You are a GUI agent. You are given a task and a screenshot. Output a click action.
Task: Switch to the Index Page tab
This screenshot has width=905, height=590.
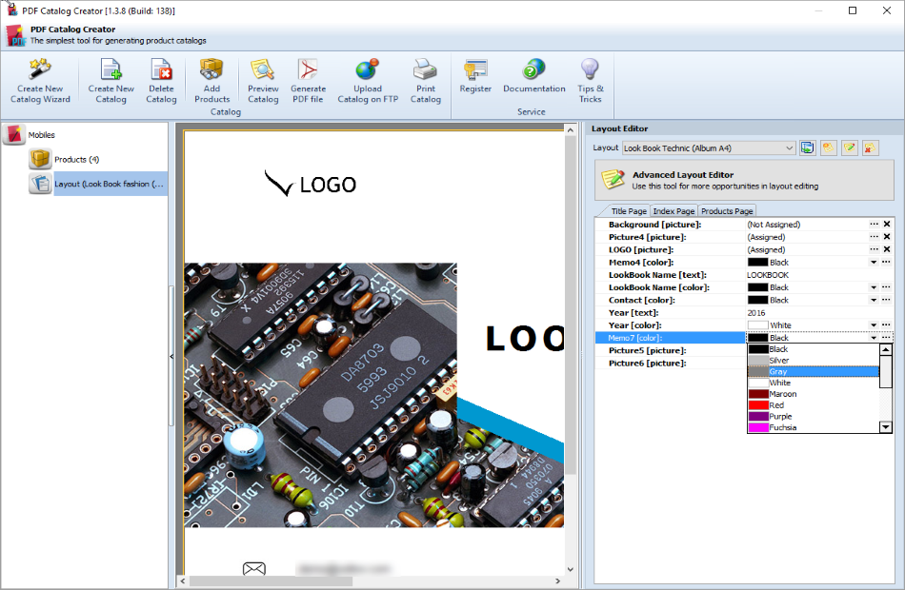pyautogui.click(x=674, y=211)
